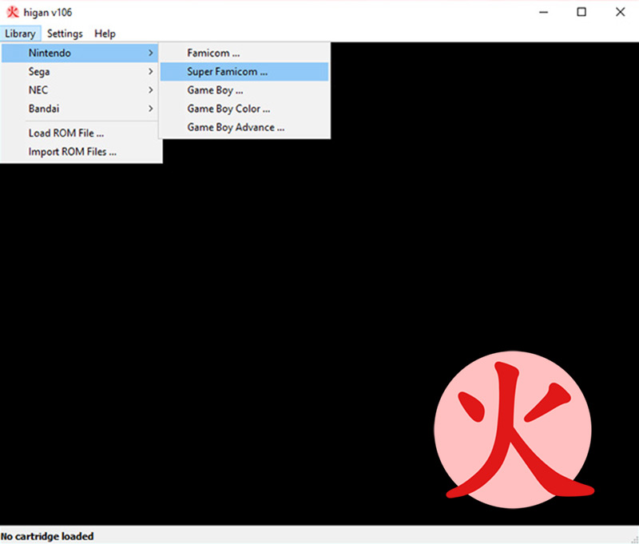639x544 pixels.
Task: Pick Game Boy Color from the submenu
Action: coord(244,109)
